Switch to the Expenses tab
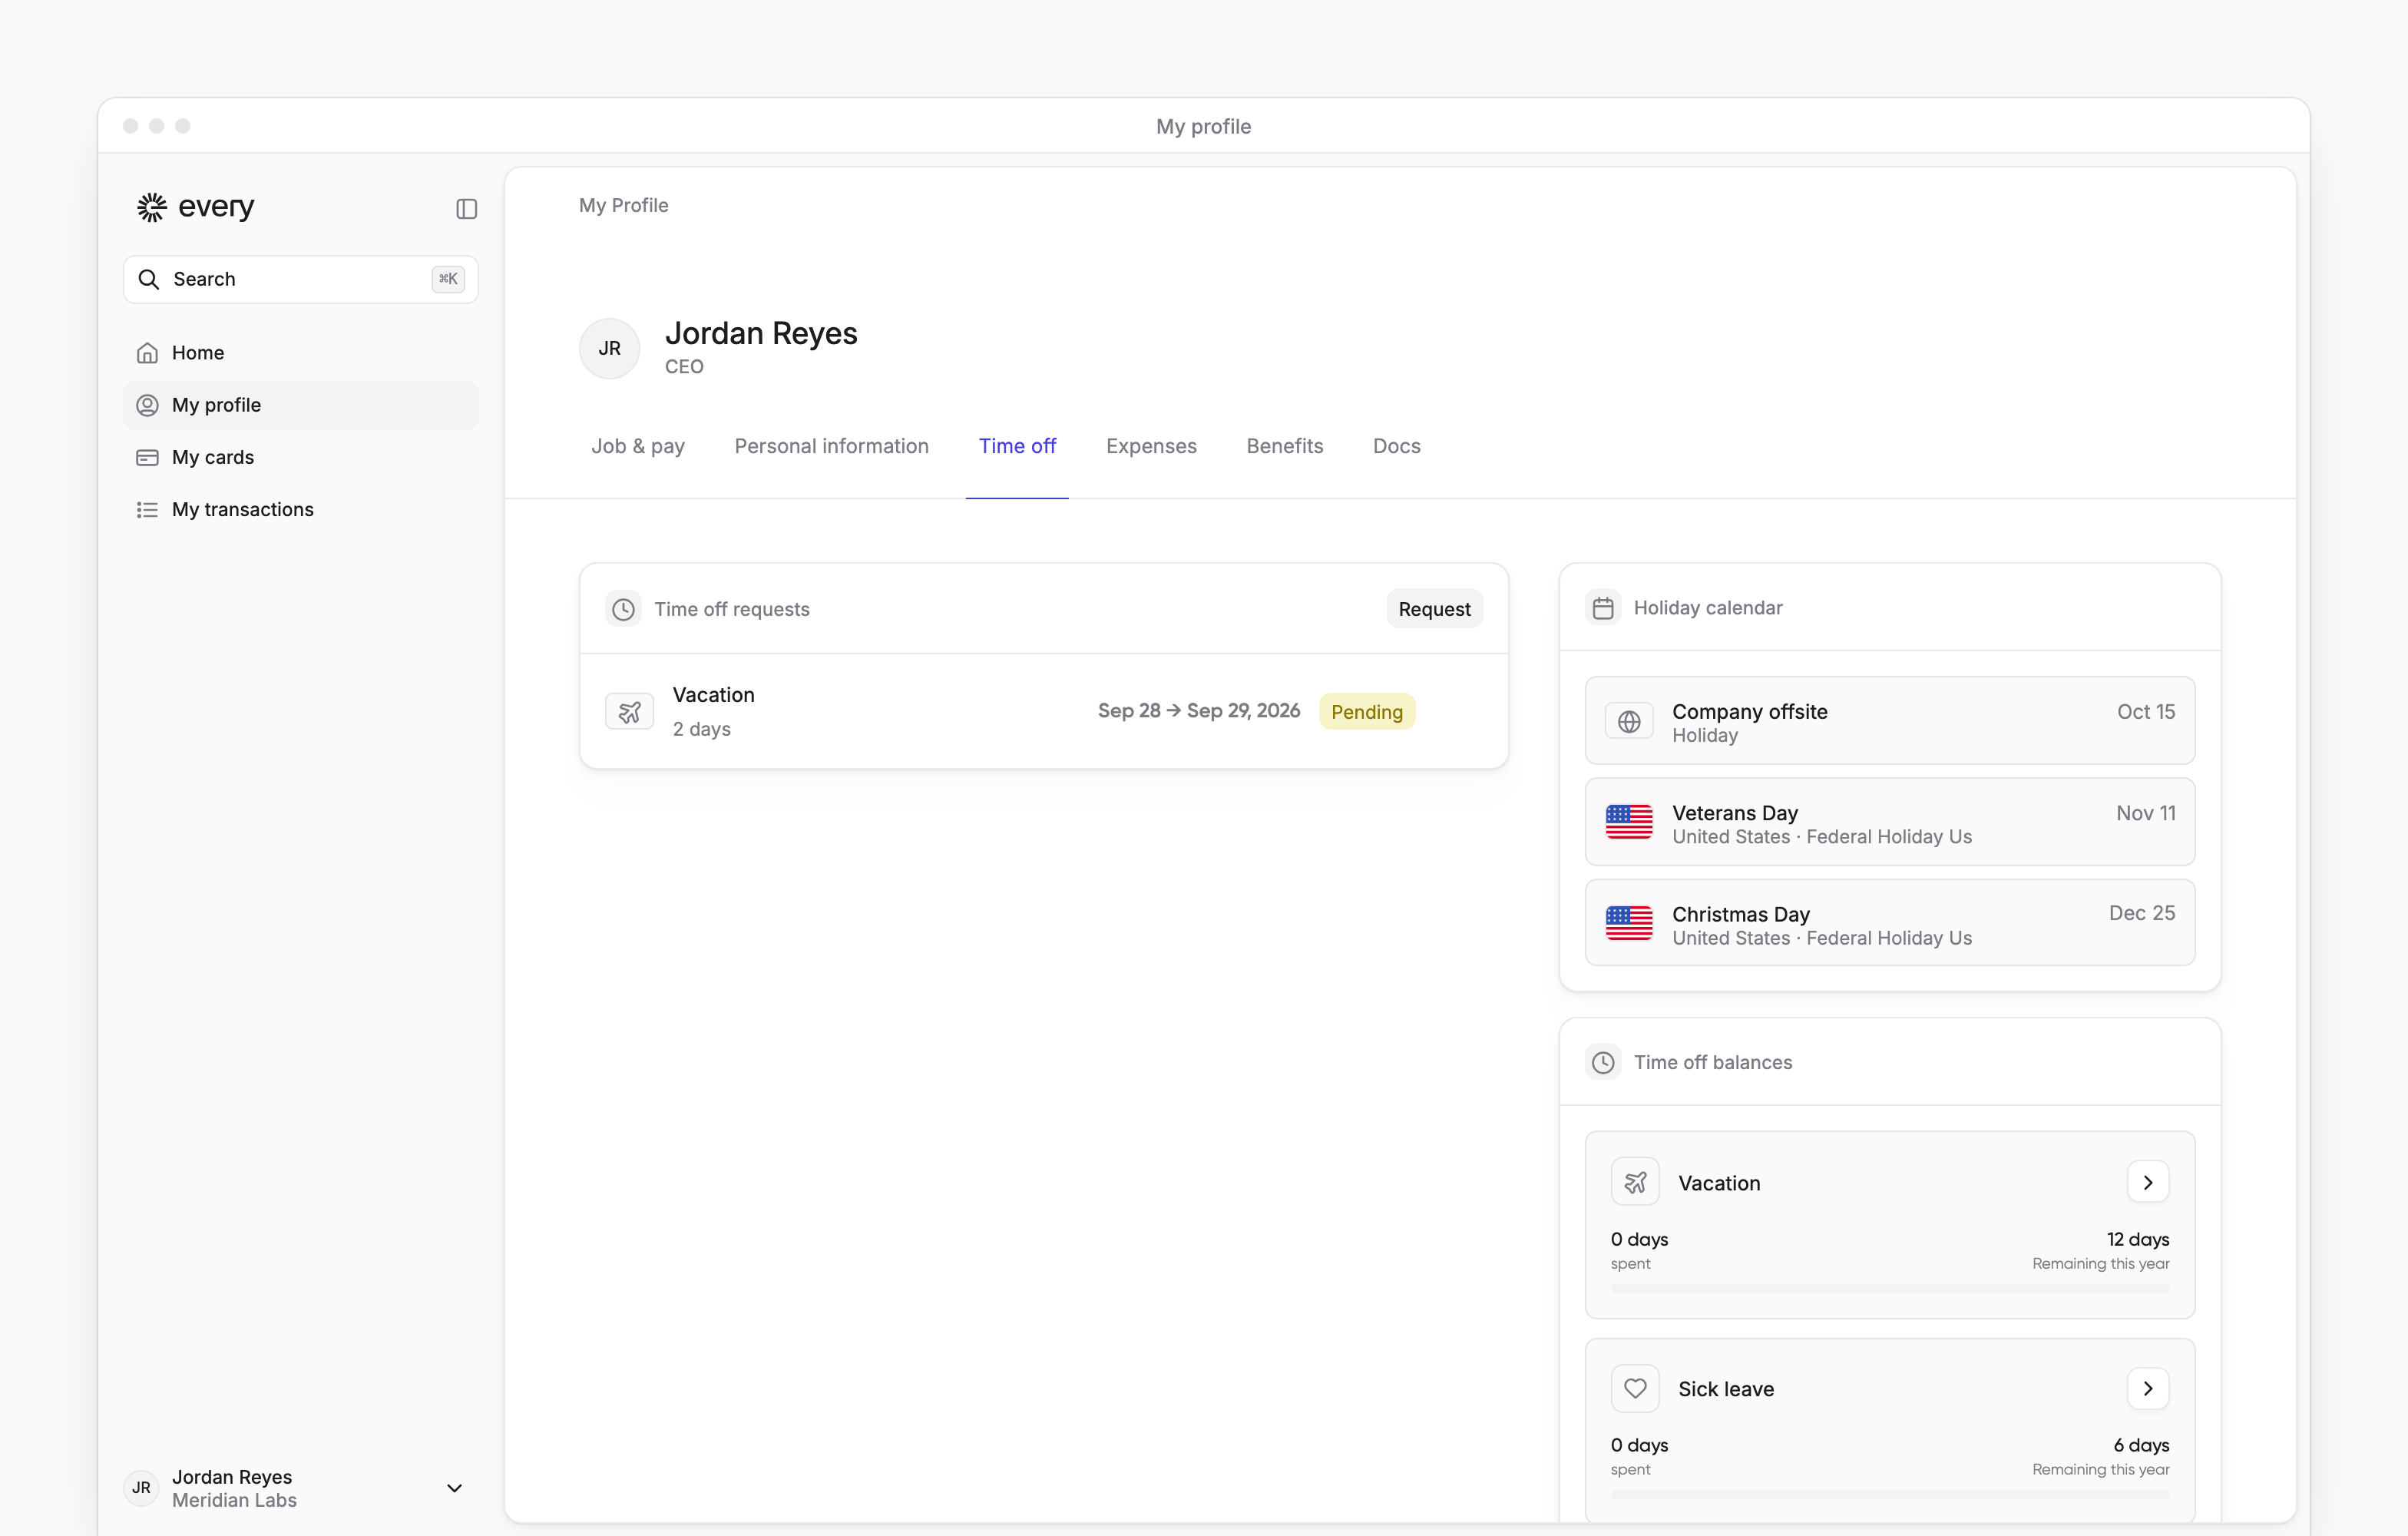The image size is (2408, 1536). [1151, 446]
